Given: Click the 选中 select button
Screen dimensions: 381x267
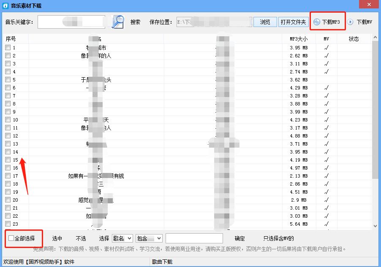Looking at the screenshot, I should [x=57, y=238].
